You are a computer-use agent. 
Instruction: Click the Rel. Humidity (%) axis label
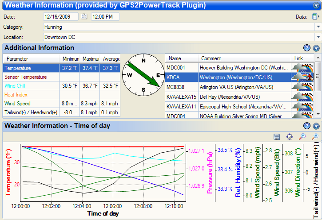point(238,173)
